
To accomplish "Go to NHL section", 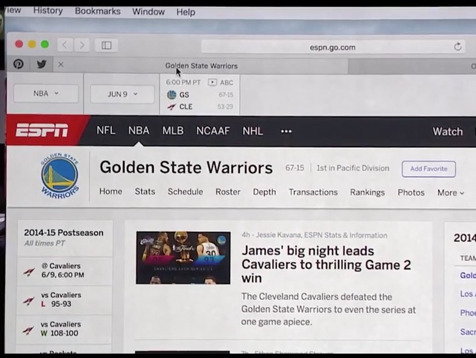I will point(253,131).
